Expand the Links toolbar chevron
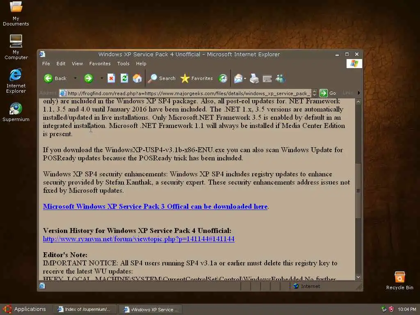420x315 pixels. [358, 93]
